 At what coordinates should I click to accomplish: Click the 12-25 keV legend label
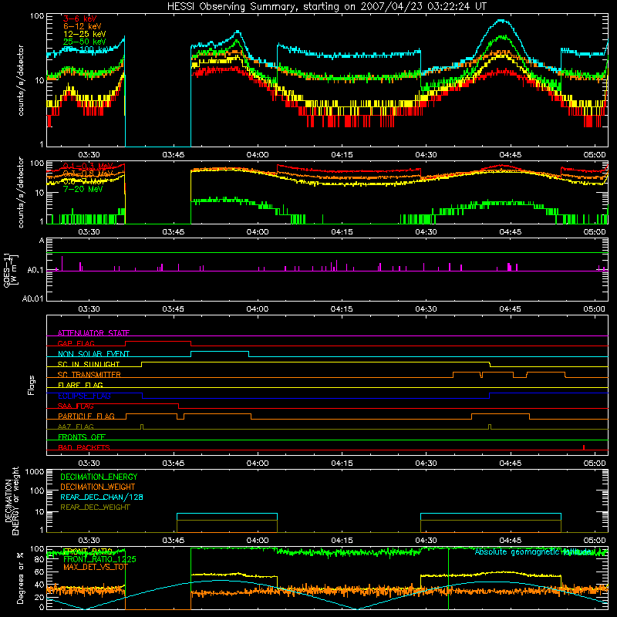(x=85, y=34)
